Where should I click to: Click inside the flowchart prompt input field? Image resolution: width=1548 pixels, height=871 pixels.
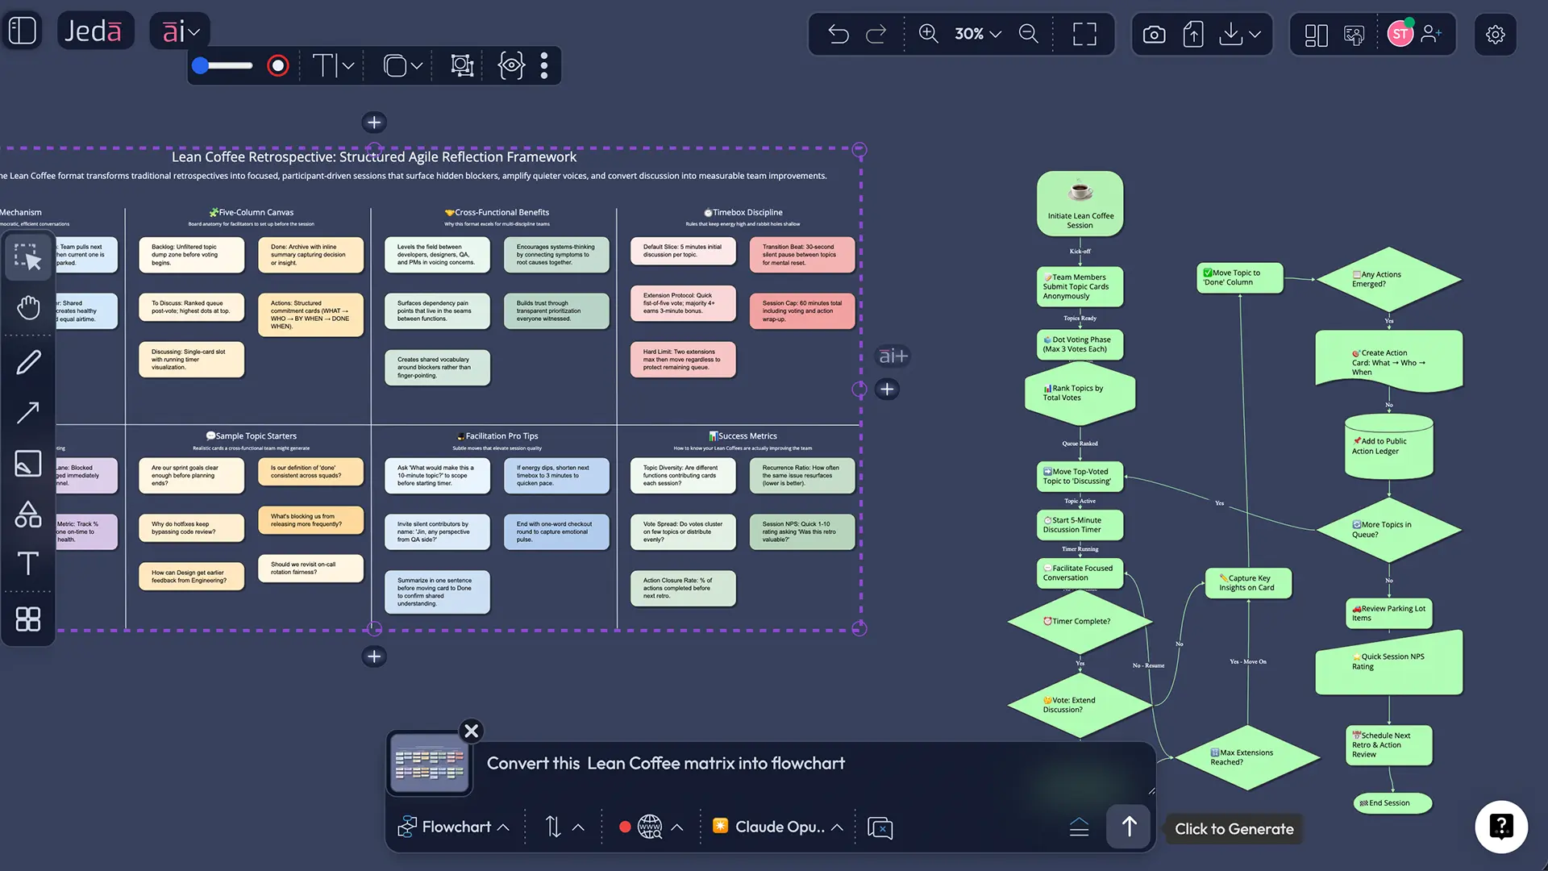[766, 763]
